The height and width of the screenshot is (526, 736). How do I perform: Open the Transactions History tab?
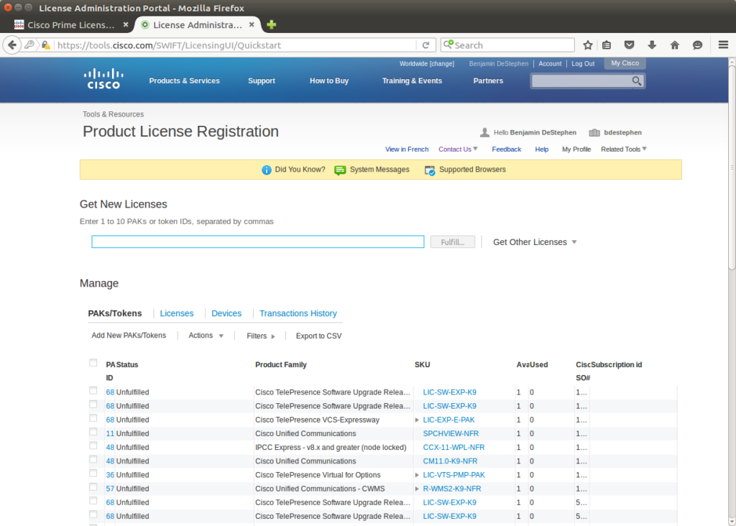(x=298, y=313)
